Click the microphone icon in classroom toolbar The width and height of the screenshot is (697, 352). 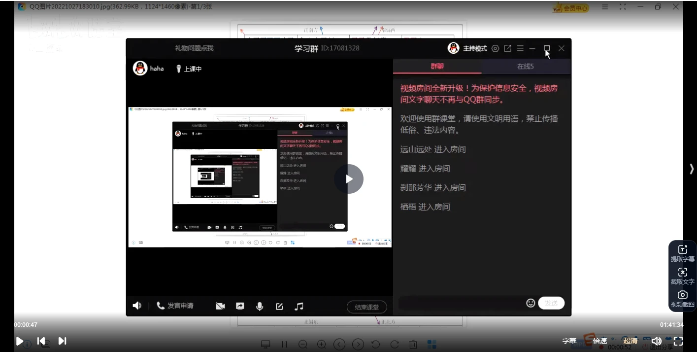(260, 306)
